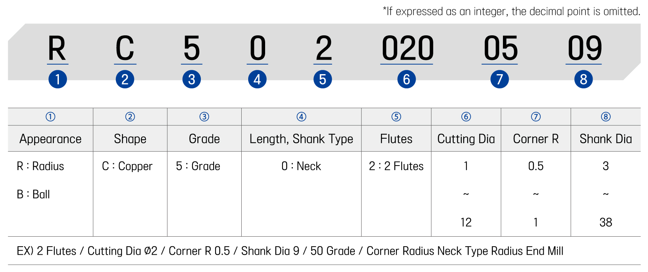Click the EX) example description row

[290, 251]
